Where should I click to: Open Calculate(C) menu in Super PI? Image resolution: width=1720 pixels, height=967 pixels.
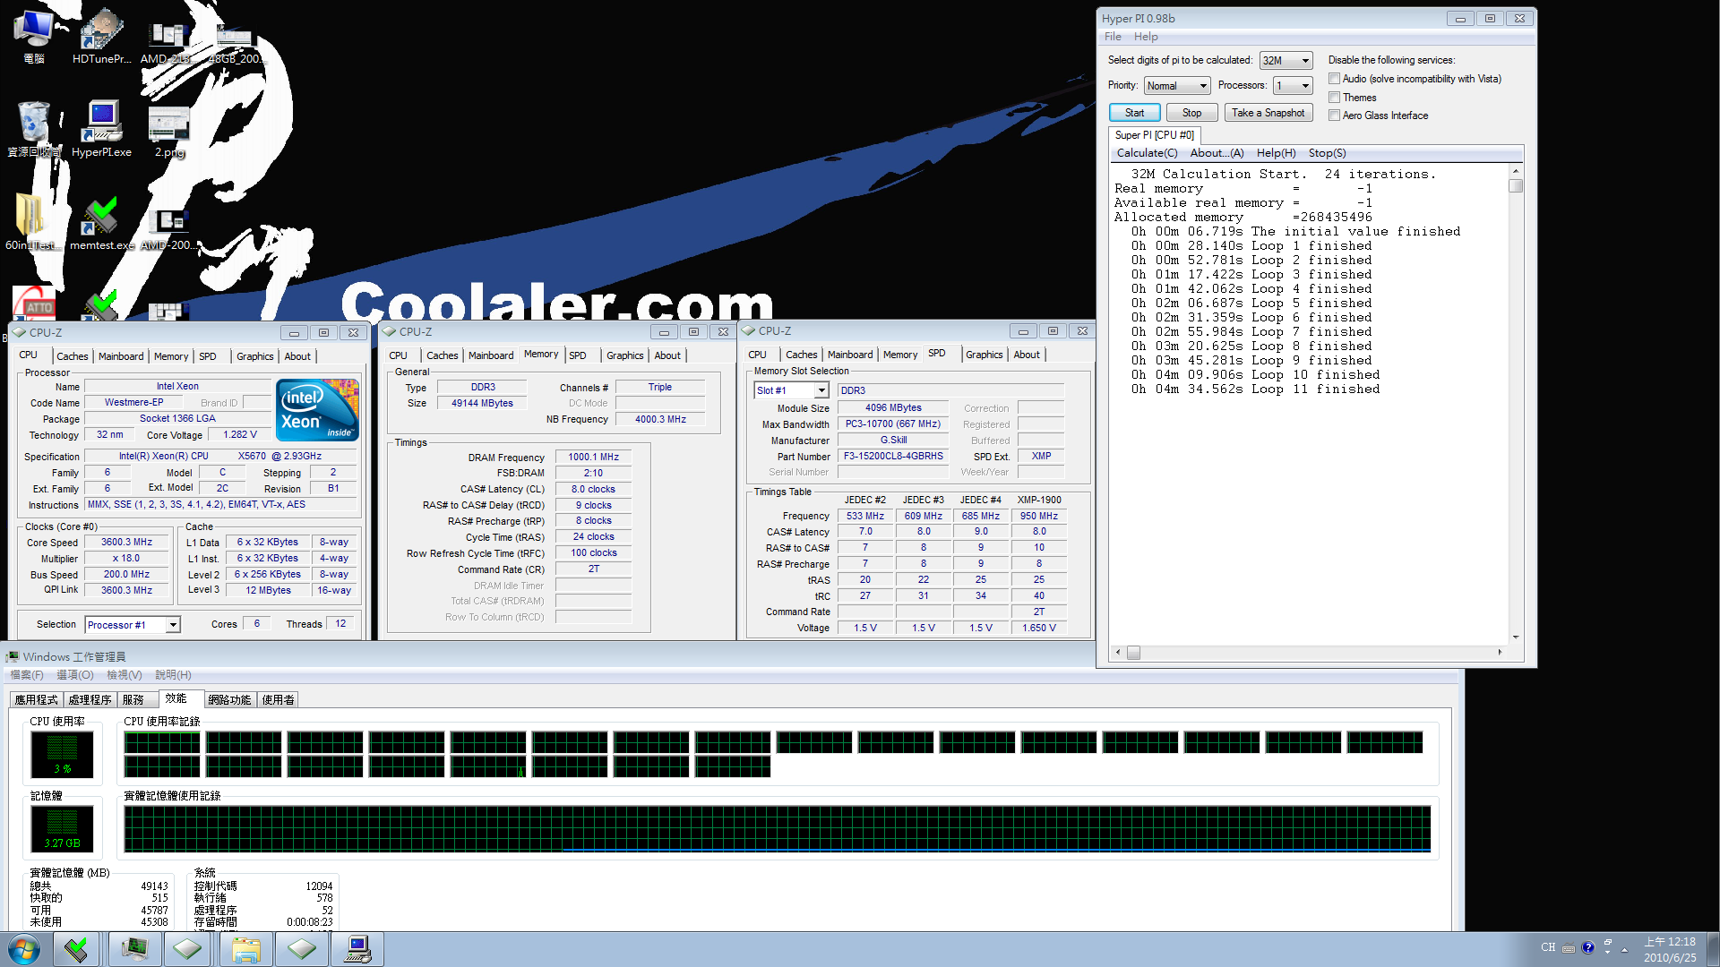tap(1147, 153)
